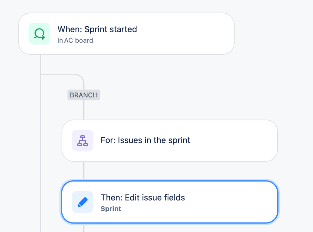Click connector line below Edit issue fields card
Image resolution: width=313 pixels, height=232 pixels.
click(84, 228)
